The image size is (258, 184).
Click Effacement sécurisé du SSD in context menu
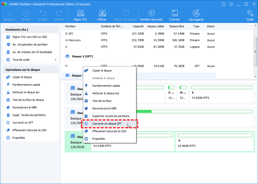pyautogui.click(x=109, y=131)
